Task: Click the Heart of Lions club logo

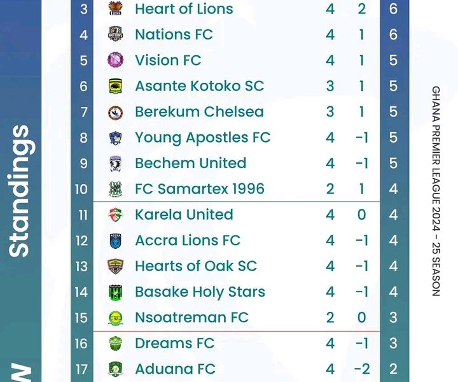Action: click(x=116, y=9)
